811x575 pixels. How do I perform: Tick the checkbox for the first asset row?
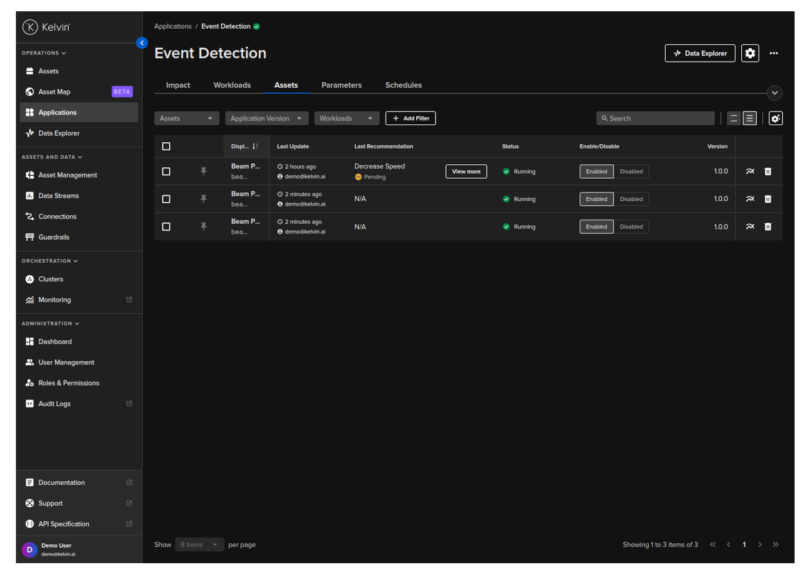click(166, 171)
